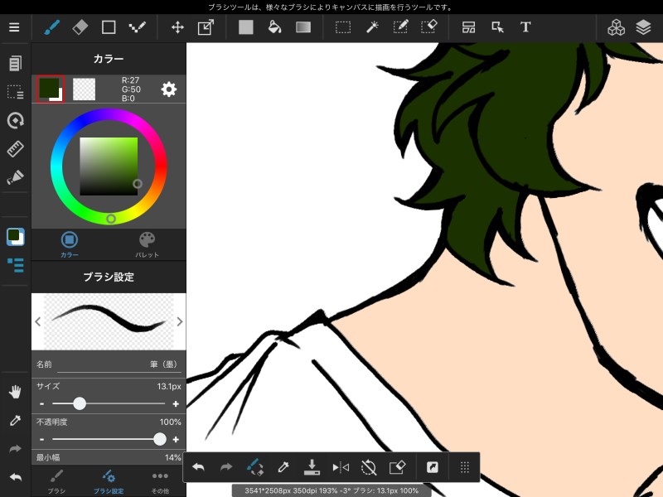Click the hue ring color wheel
Image resolution: width=663 pixels, height=497 pixels.
[109, 166]
